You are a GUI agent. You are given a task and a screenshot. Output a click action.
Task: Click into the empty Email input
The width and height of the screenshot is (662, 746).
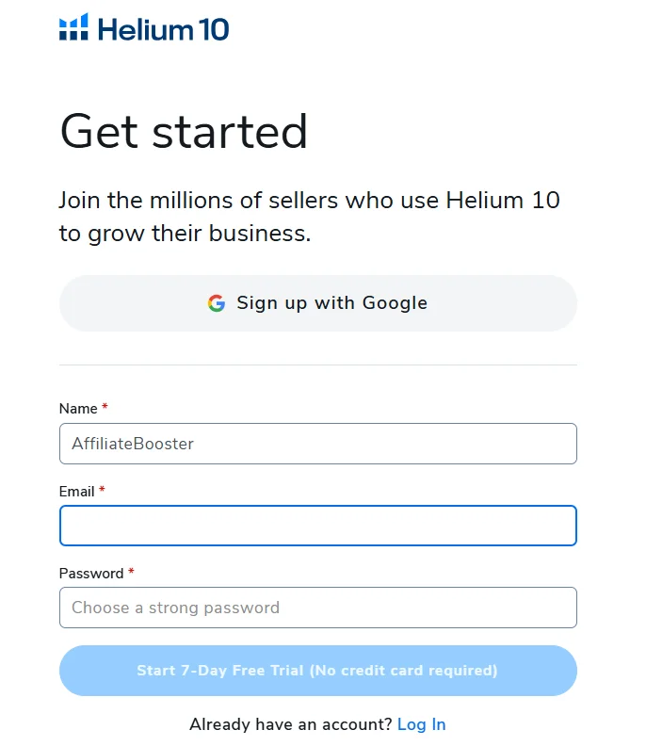tap(317, 526)
